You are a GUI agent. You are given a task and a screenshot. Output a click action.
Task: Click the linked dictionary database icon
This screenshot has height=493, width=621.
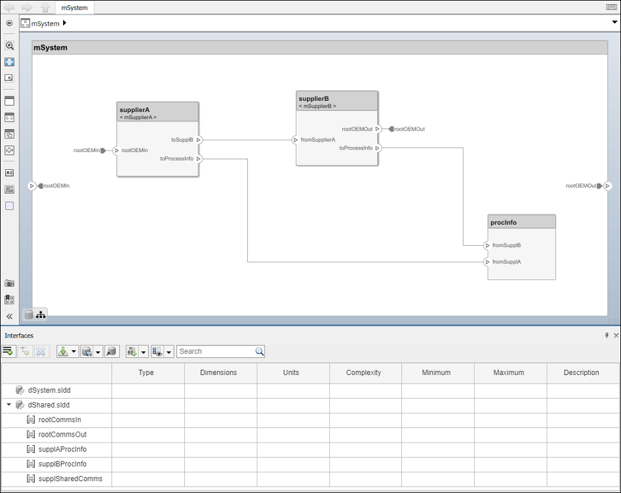pyautogui.click(x=111, y=351)
